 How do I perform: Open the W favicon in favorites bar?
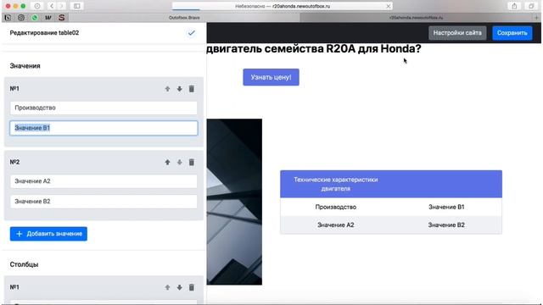pyautogui.click(x=48, y=17)
